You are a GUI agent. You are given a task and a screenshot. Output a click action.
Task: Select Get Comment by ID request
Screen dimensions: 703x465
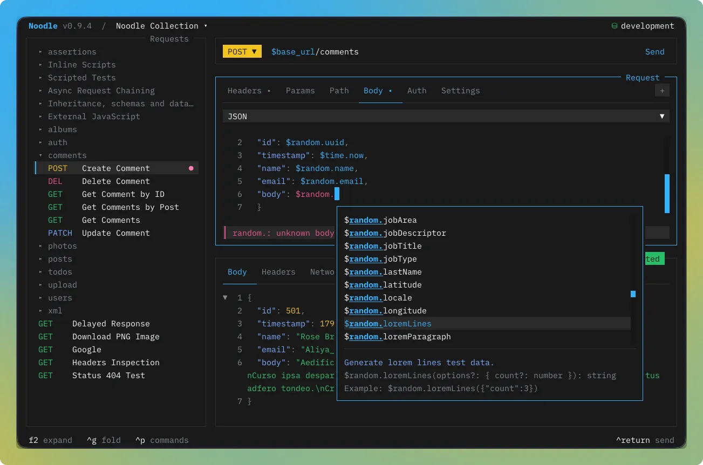[117, 194]
